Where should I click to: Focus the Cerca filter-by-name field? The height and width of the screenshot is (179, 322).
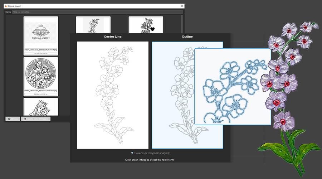pos(97,12)
